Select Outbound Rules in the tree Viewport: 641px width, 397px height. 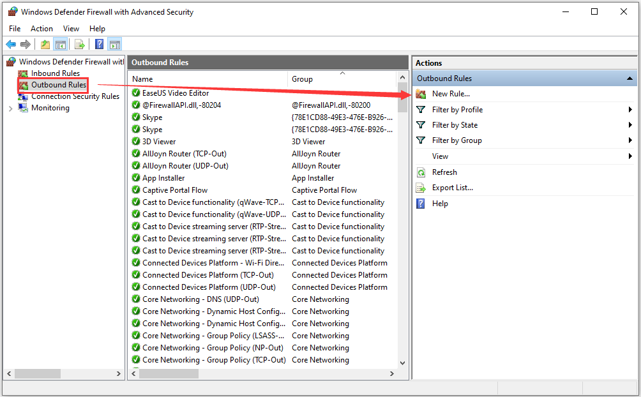59,85
